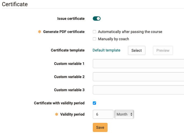184x136 pixels.
Task: Click the Certificate with validity period label
Action: [59, 103]
